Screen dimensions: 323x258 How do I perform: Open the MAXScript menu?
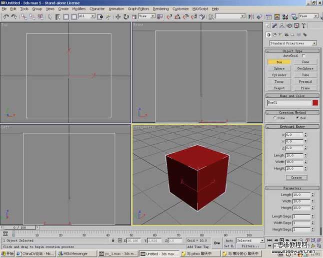tap(200, 9)
